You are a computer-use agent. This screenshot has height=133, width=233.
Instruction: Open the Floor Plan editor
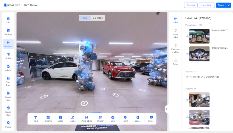(x=8, y=81)
